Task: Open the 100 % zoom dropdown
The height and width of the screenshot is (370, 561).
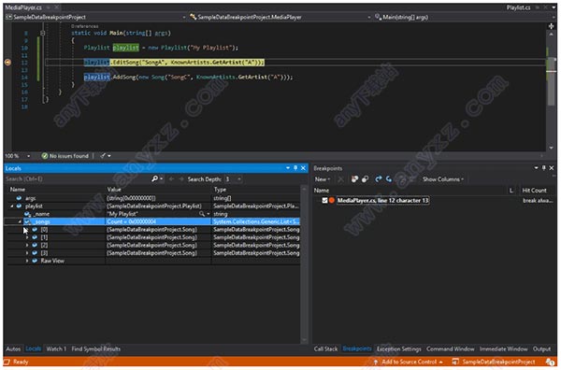Action: [x=29, y=156]
